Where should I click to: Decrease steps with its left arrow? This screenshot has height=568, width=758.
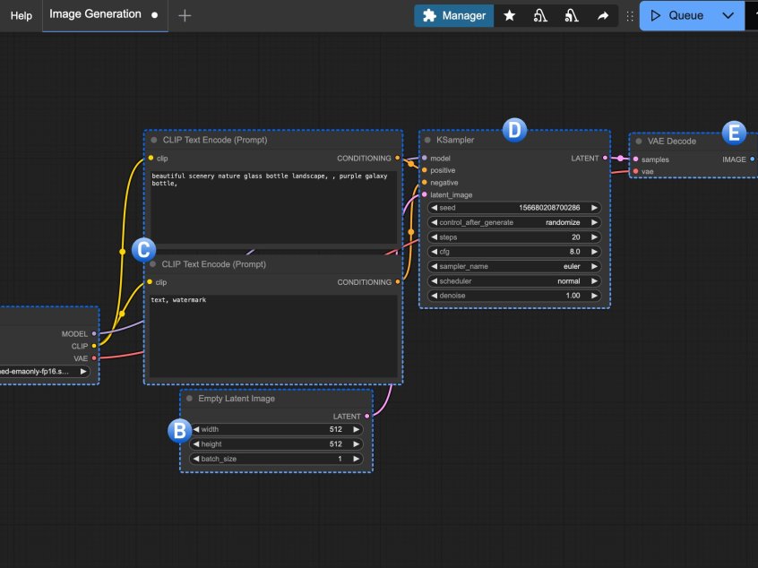435,237
